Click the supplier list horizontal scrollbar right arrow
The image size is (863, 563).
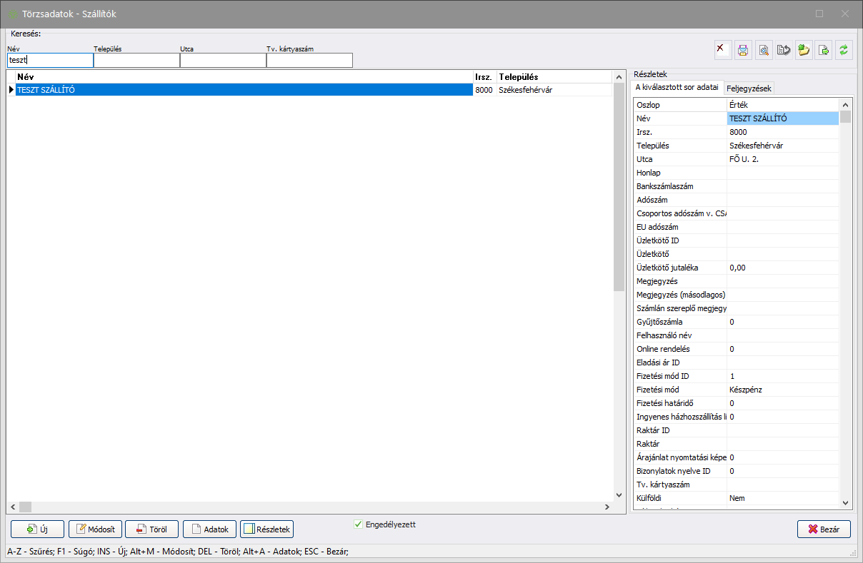607,507
